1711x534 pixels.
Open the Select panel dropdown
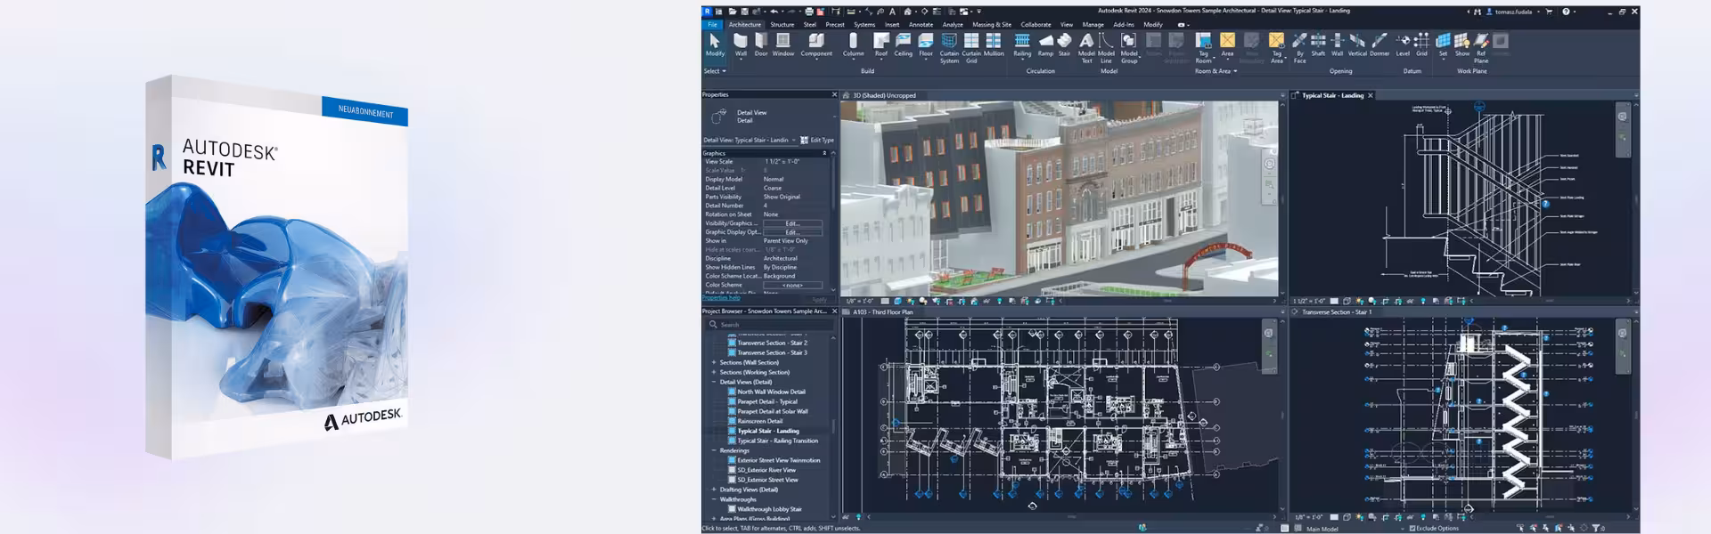pyautogui.click(x=715, y=71)
